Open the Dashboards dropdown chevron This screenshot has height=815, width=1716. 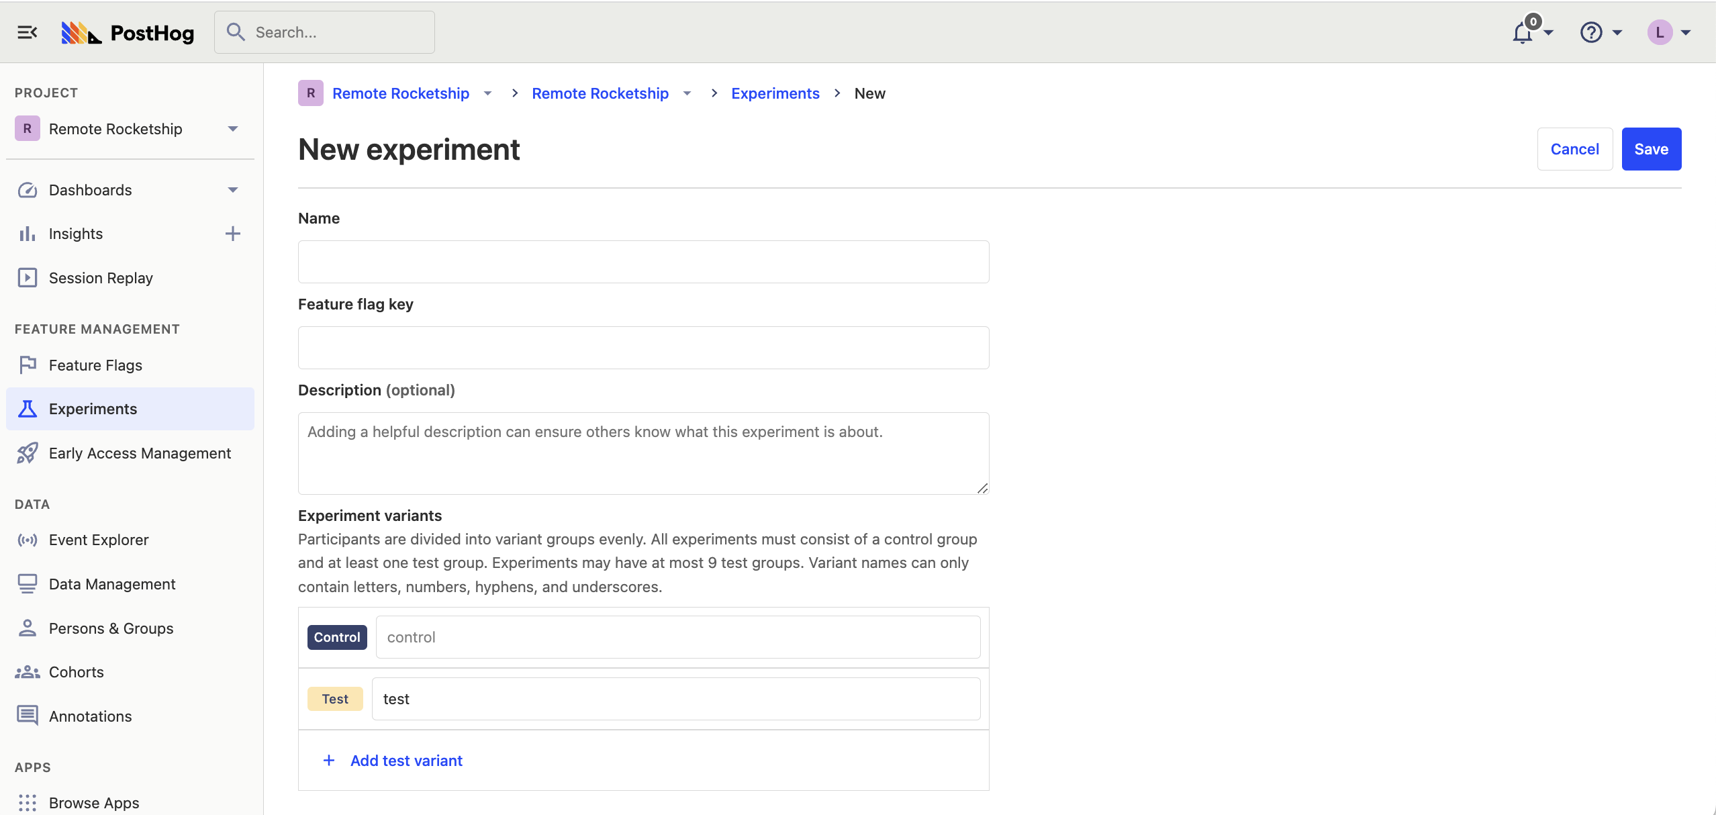(x=232, y=190)
